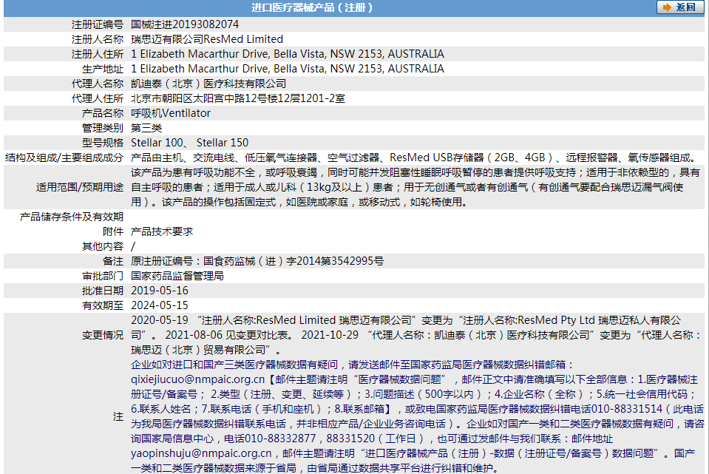Select product name 呼吸机Ventilator

pyautogui.click(x=171, y=113)
